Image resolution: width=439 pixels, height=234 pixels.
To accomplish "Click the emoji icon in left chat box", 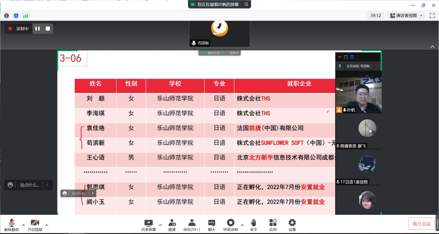I will tap(10, 185).
